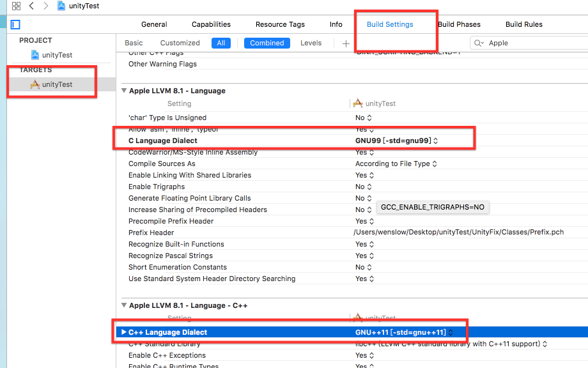Change Enable Linking With Shared Libraries value
This screenshot has height=368, width=588.
pyautogui.click(x=364, y=176)
